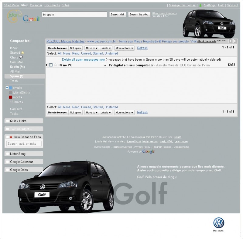Screen dimensions: 243x239
Task: Open the Trash folder
Action: (14, 81)
